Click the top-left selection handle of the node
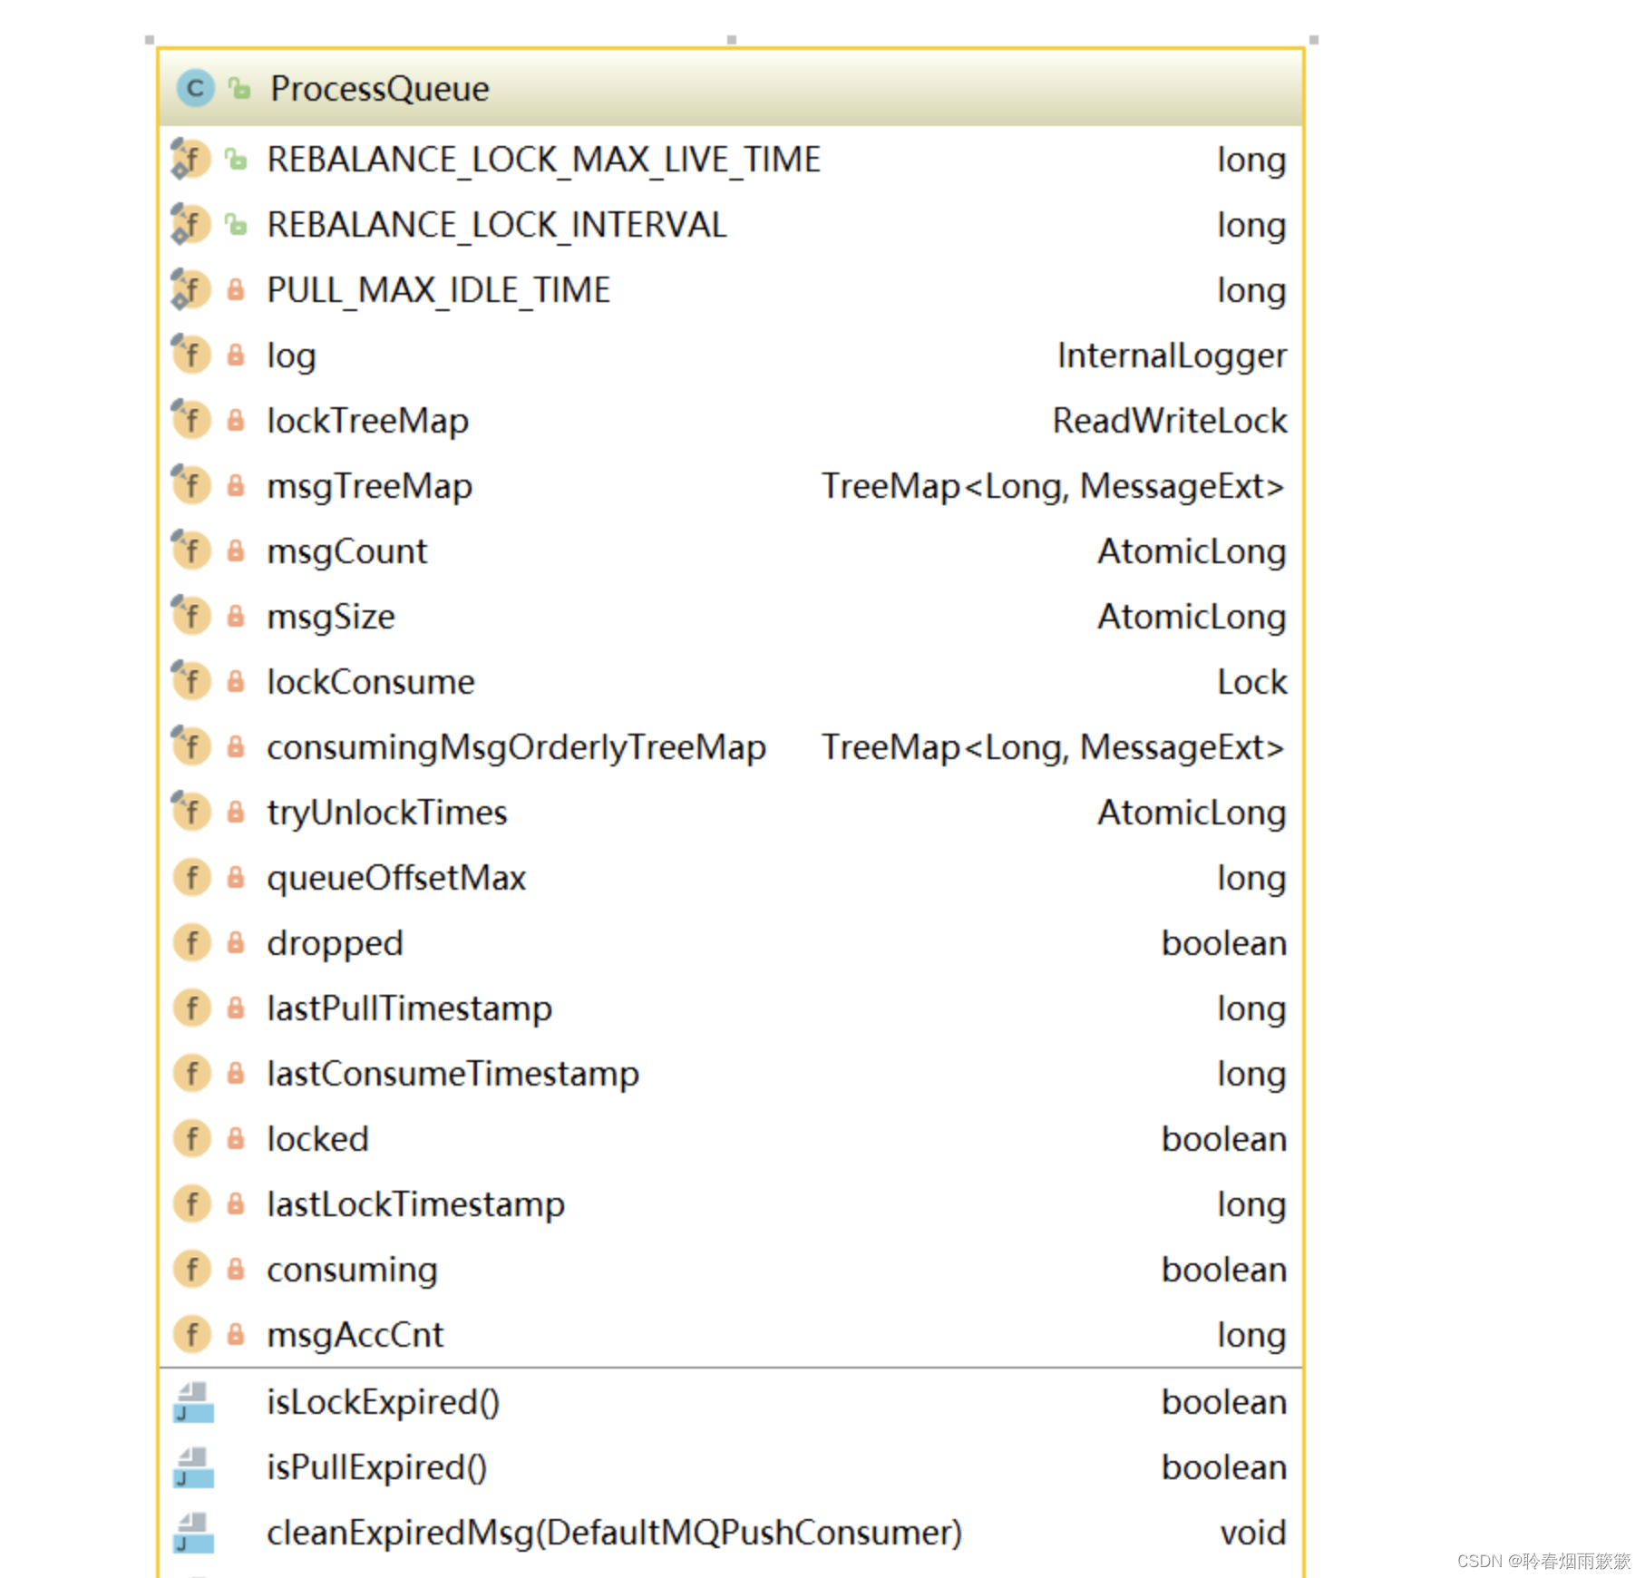 pyautogui.click(x=150, y=40)
